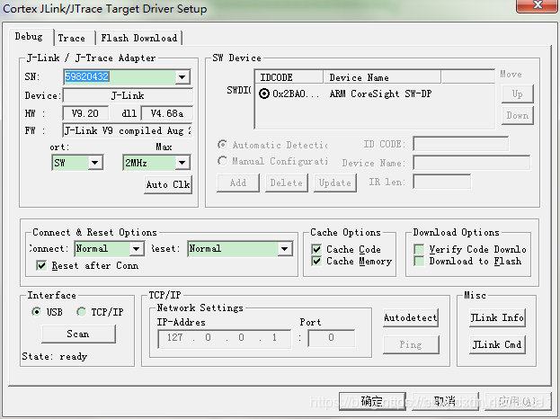Select Automatic Detection radio button

222,145
